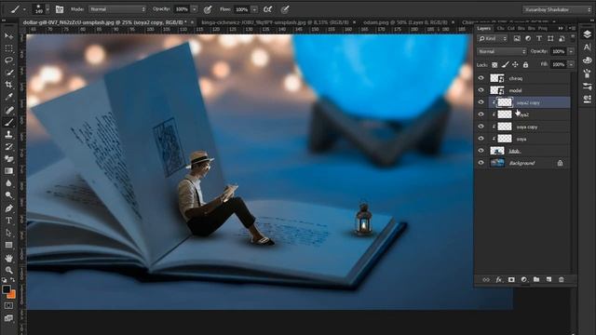596x335 pixels.
Task: Create new layer icon
Action: click(x=549, y=279)
